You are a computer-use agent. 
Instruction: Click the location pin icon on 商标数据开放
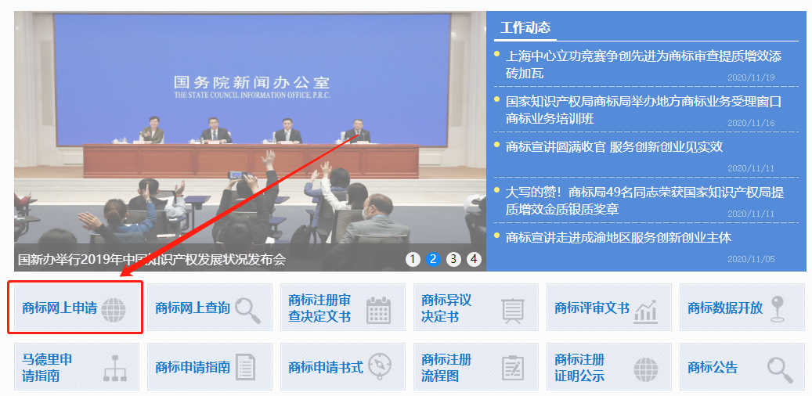(x=778, y=310)
